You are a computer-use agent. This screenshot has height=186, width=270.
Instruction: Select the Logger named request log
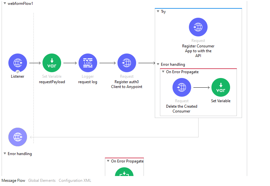88,63
